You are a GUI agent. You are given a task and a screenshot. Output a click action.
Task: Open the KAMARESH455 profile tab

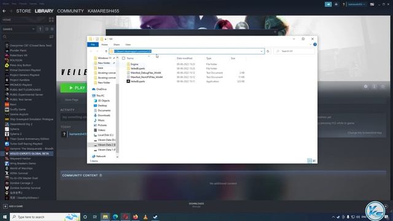(103, 11)
